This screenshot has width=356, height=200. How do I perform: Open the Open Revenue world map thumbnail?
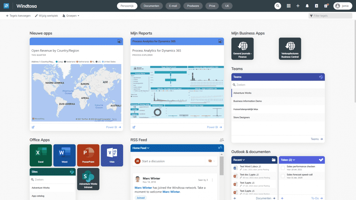click(76, 93)
